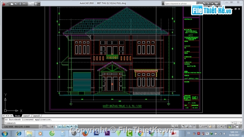Open the AutoCAD application menu button
This screenshot has height=137, width=244.
click(x=4, y=3)
